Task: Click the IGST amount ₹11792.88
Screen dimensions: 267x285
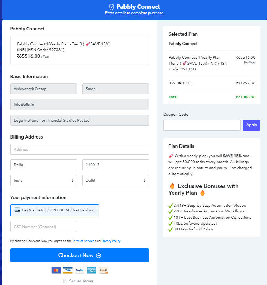Action: click(246, 83)
